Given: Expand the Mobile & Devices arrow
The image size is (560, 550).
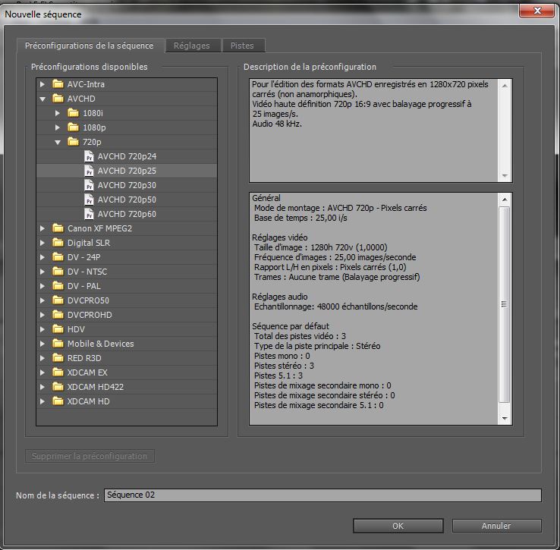Looking at the screenshot, I should [x=42, y=343].
